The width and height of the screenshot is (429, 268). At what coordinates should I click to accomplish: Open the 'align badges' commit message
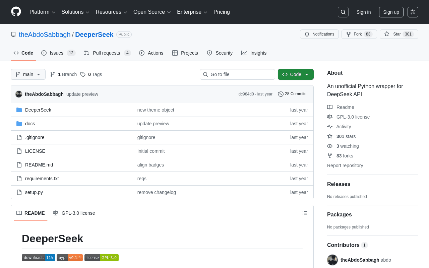point(151,165)
